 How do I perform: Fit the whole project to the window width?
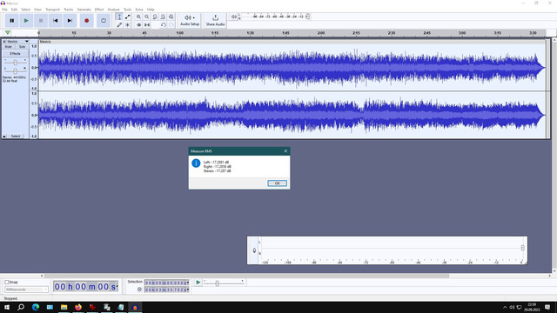163,17
